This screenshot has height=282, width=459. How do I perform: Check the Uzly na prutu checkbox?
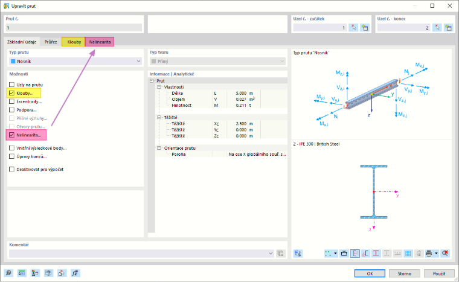pos(11,85)
